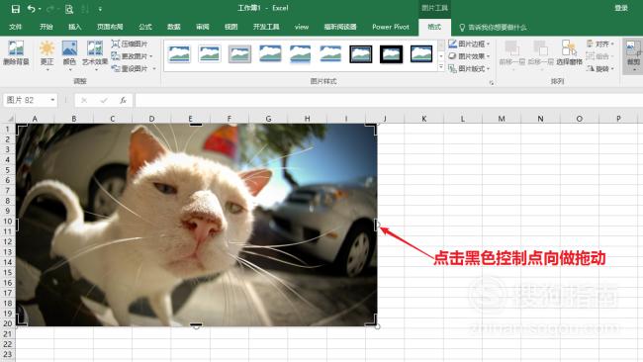
Task: Click the 登录 sign in link
Action: (621, 8)
